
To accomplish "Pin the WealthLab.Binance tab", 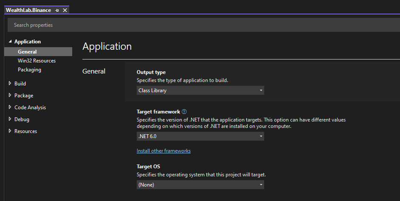I will tap(57, 10).
